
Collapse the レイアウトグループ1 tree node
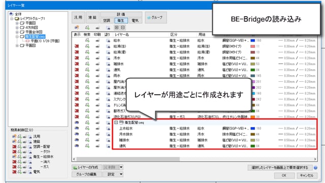tap(12, 19)
